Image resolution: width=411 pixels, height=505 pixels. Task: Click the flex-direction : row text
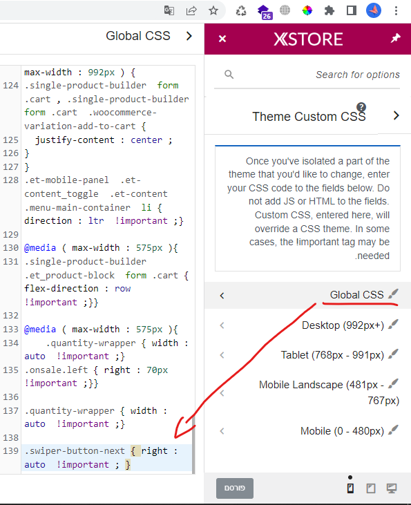click(77, 289)
